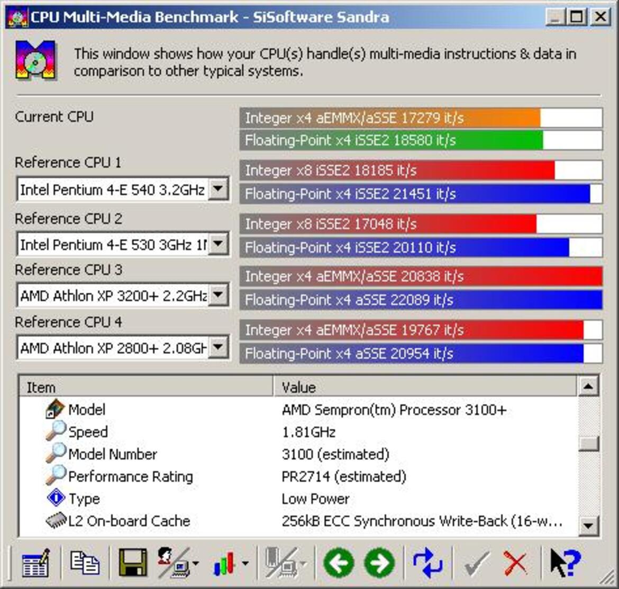
Task: Save results with the floppy disk icon
Action: pyautogui.click(x=133, y=563)
